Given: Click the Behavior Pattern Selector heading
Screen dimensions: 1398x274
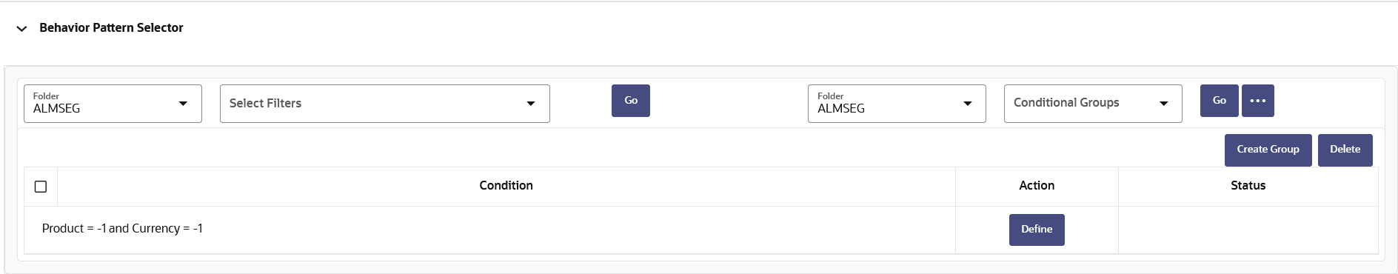Looking at the screenshot, I should (111, 28).
